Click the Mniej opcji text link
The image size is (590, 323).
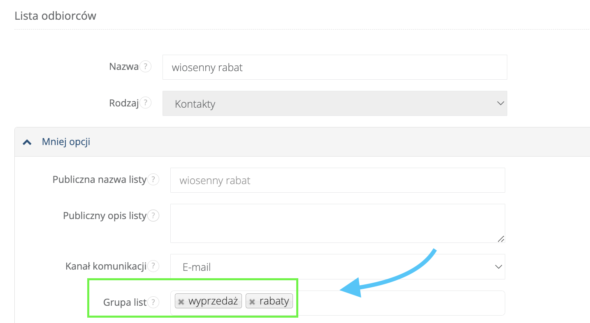click(66, 142)
